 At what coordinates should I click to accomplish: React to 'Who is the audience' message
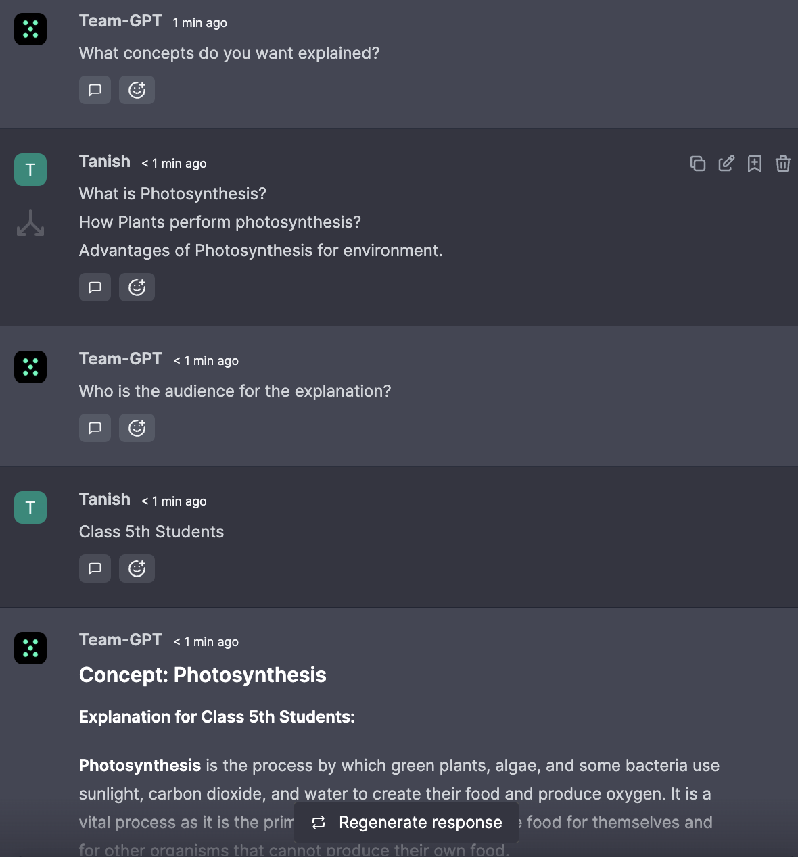click(137, 428)
